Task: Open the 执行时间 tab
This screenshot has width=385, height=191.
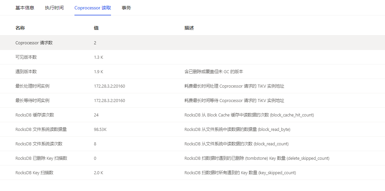Action: point(54,8)
